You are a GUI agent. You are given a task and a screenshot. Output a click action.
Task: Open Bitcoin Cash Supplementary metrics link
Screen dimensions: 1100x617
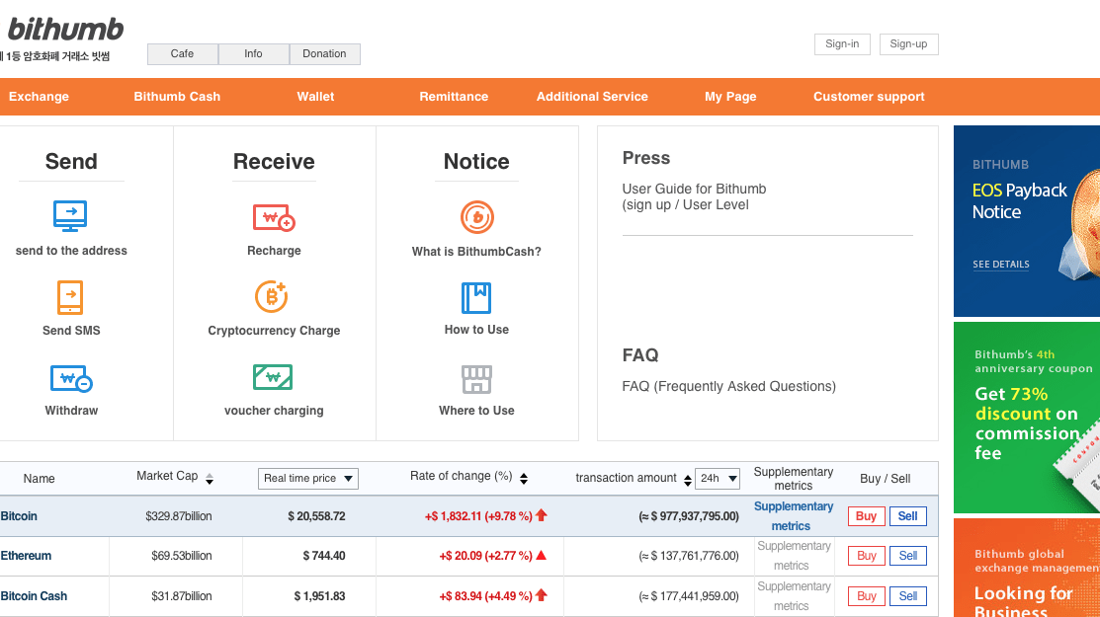click(x=793, y=596)
